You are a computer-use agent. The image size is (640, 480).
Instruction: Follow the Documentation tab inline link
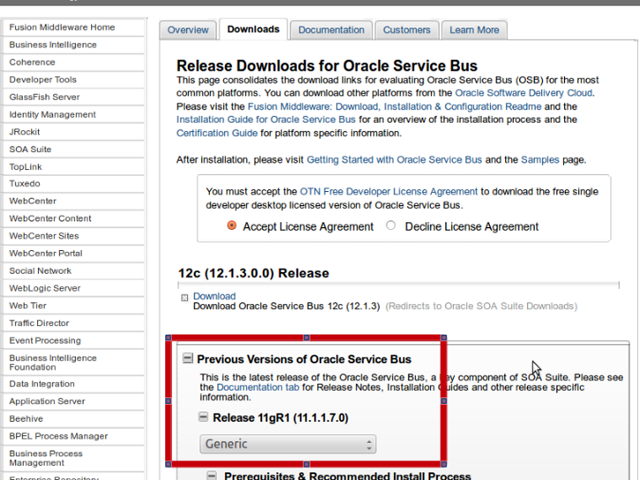tap(258, 387)
